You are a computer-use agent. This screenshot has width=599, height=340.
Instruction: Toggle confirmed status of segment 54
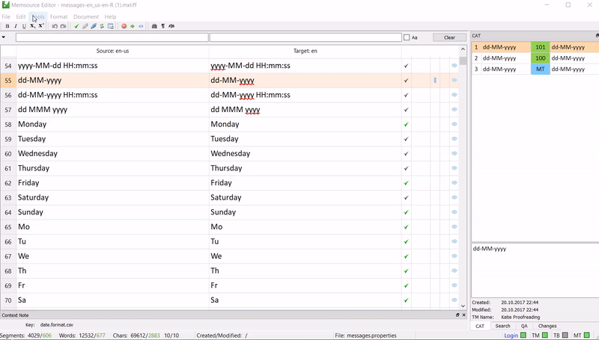tap(406, 66)
